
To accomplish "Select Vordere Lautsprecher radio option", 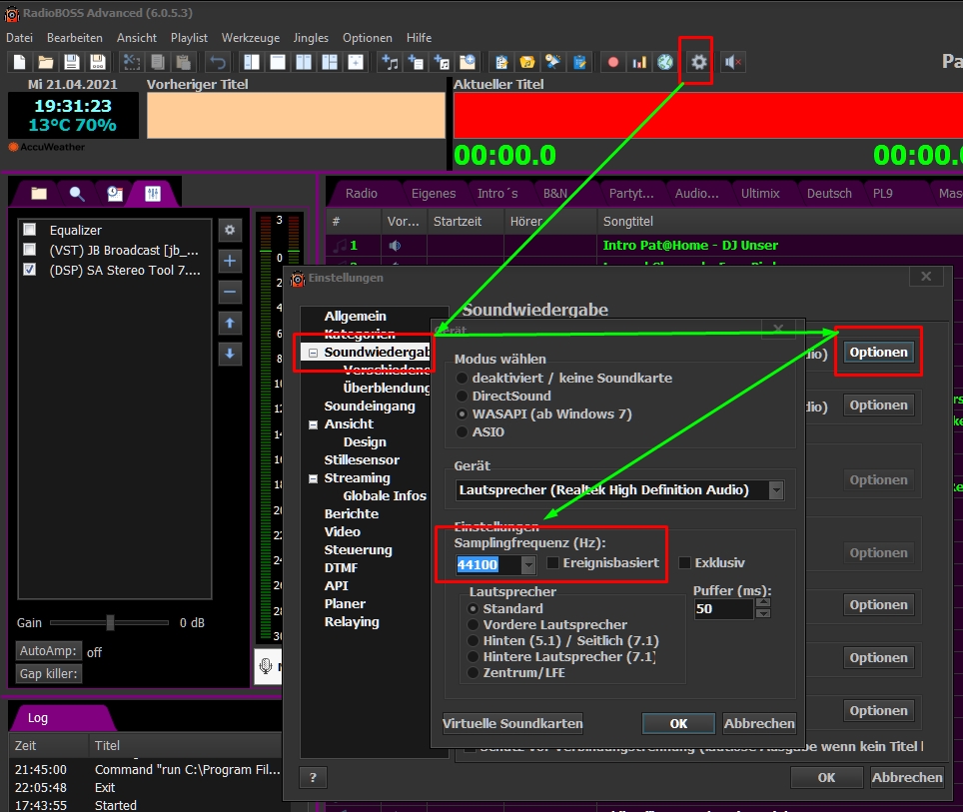I will point(473,624).
